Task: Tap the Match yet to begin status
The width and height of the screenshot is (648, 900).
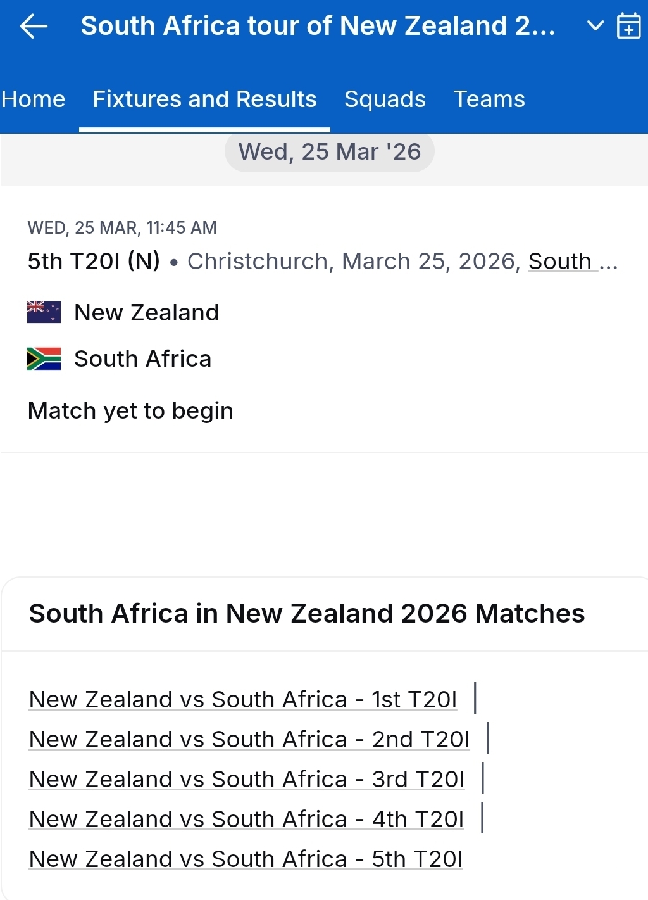Action: coord(130,410)
